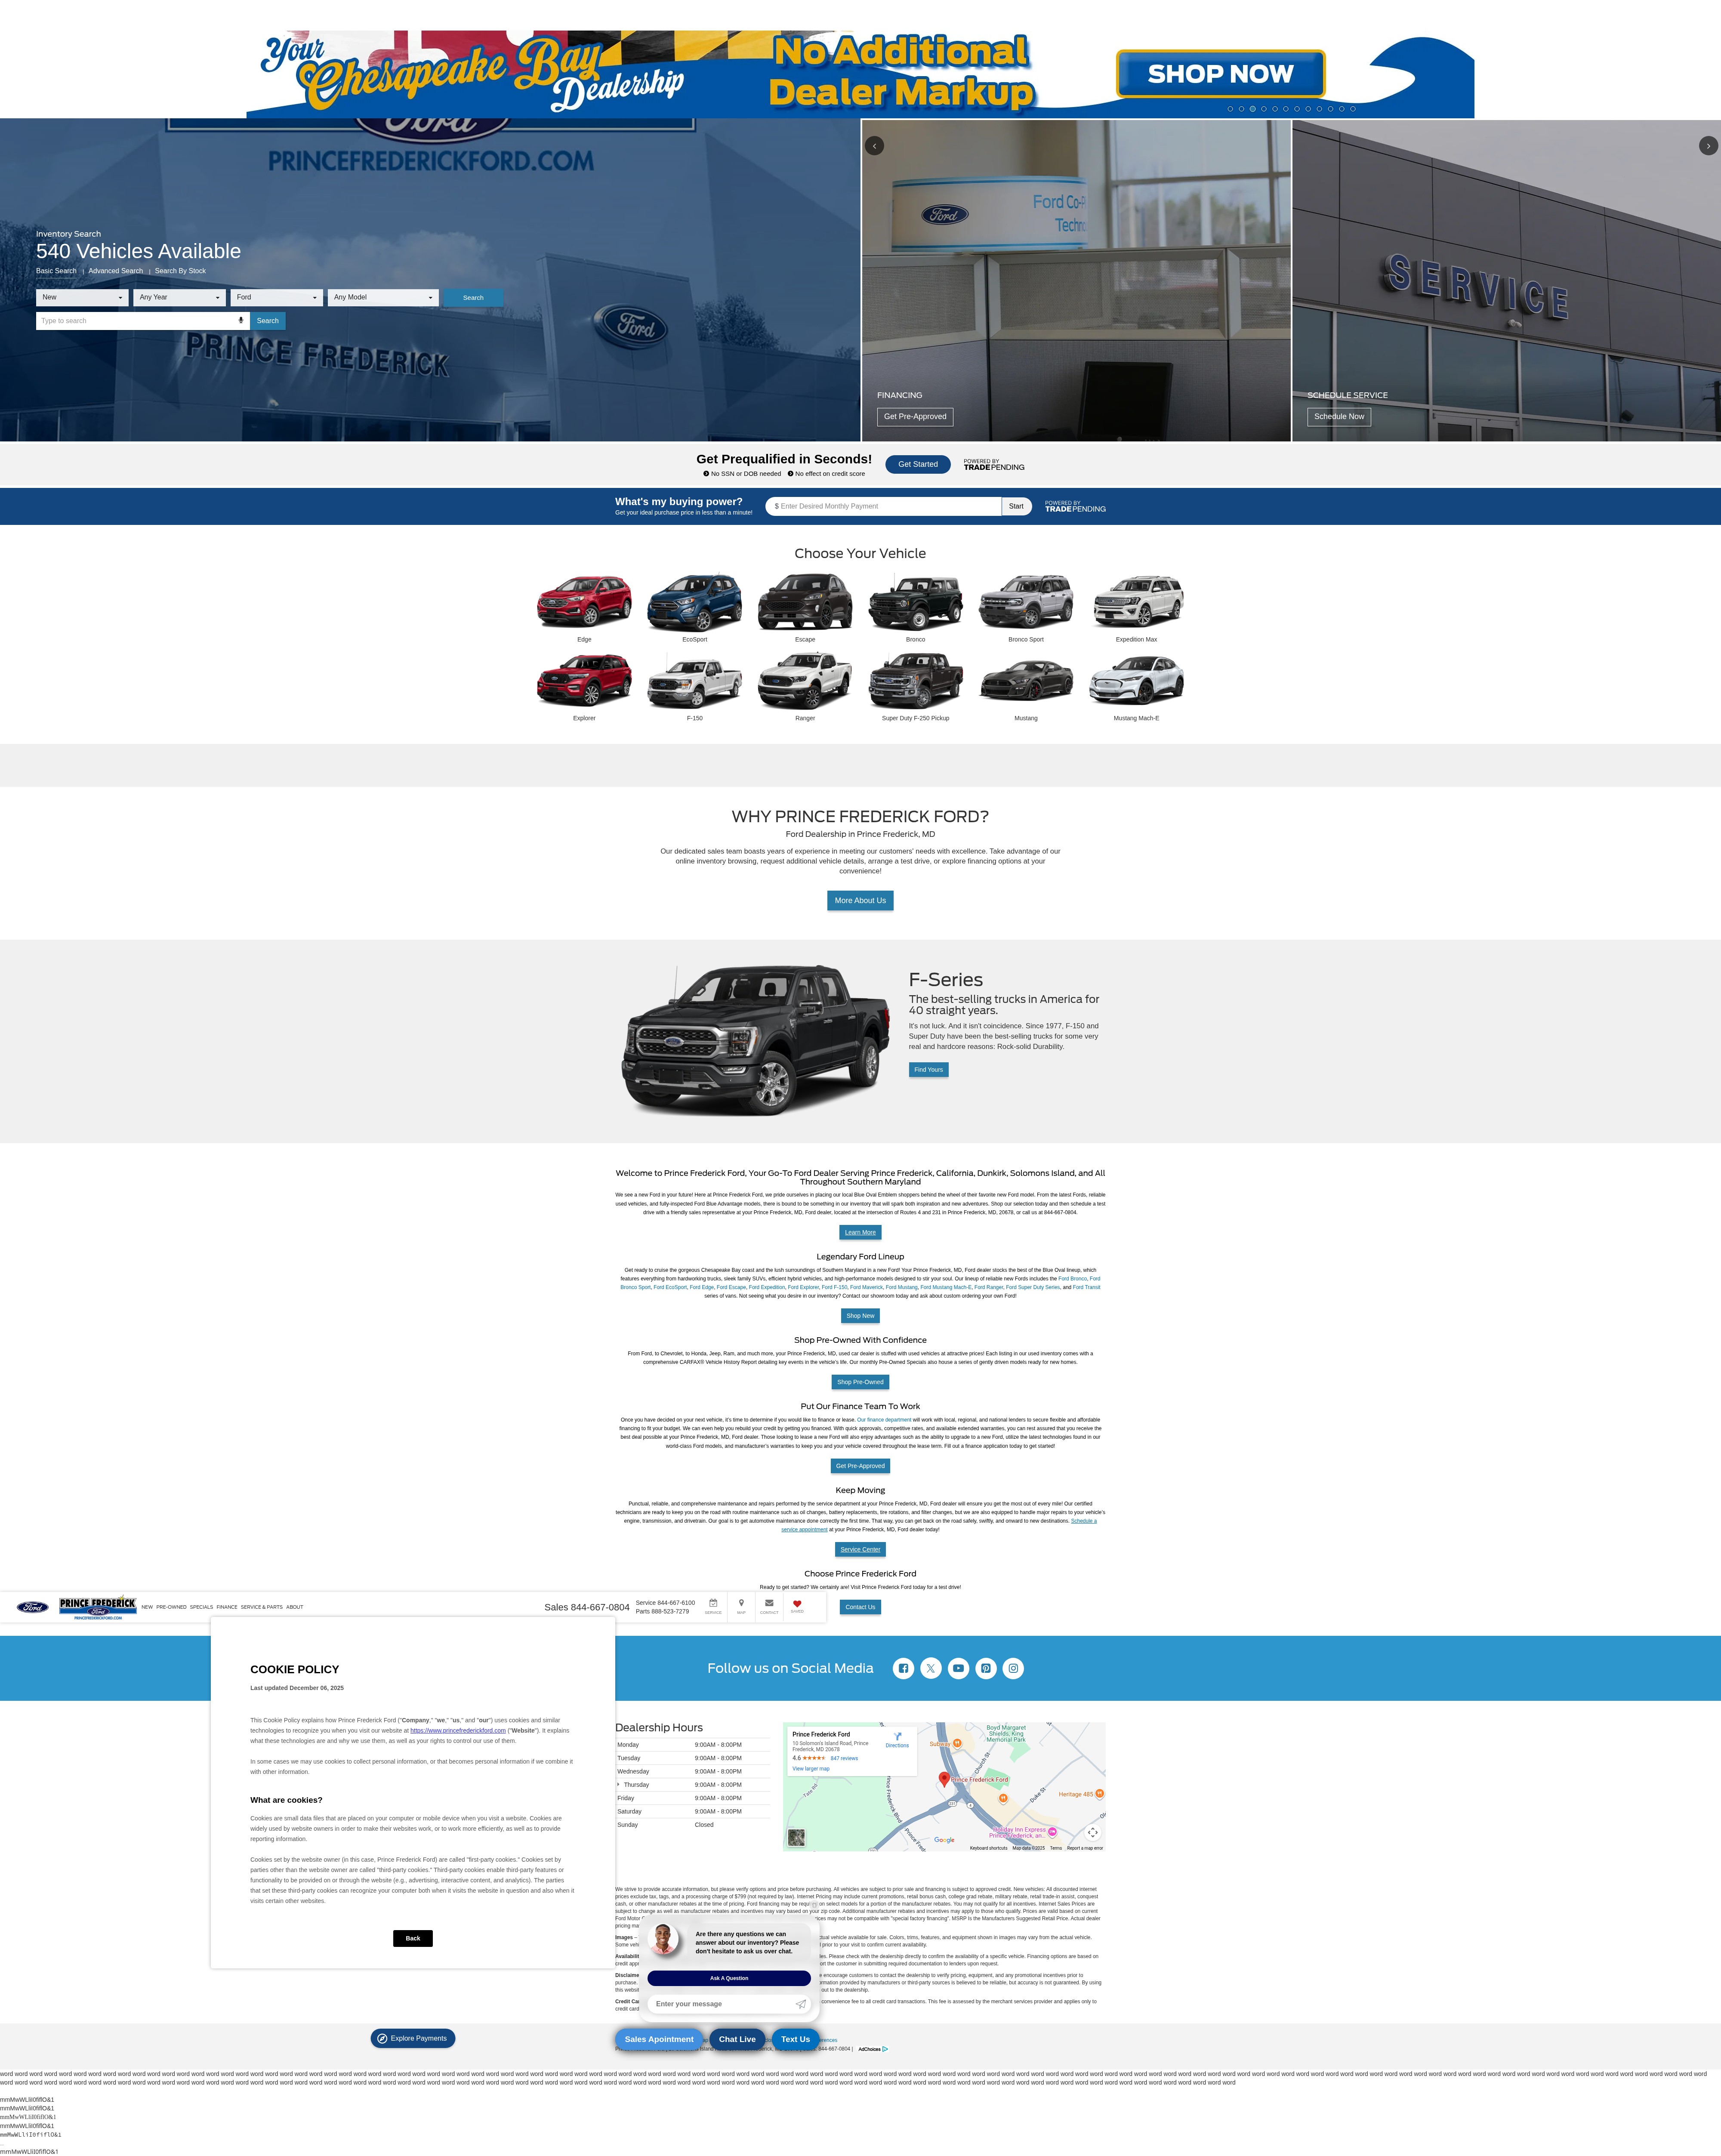Open the FINANCE menu in the navigation bar

[227, 1607]
